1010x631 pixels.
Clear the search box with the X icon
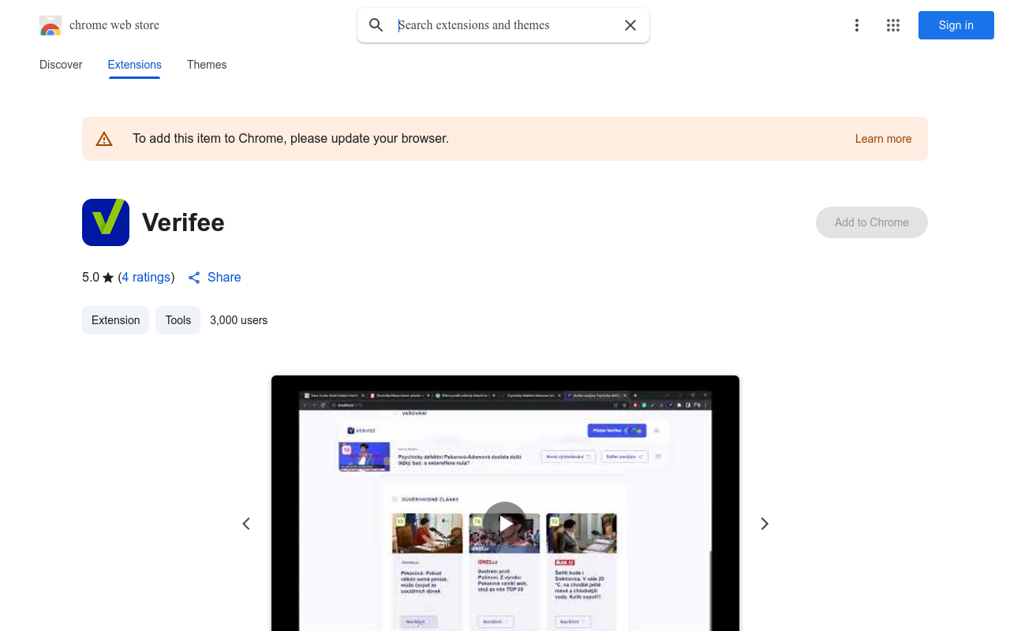630,25
